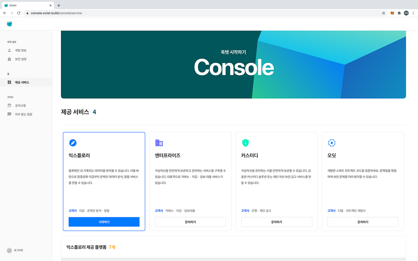This screenshot has height=261, width=418.
Task: Select 제공 서비스 in the sidebar
Action: click(x=26, y=82)
